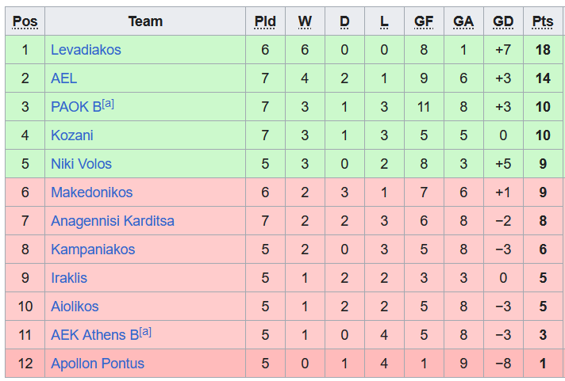Viewport: 565px width, 381px height.
Task: Open footnote [a] beside AEK Athens B
Action: click(x=145, y=332)
